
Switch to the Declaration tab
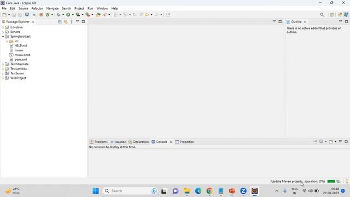pos(138,142)
